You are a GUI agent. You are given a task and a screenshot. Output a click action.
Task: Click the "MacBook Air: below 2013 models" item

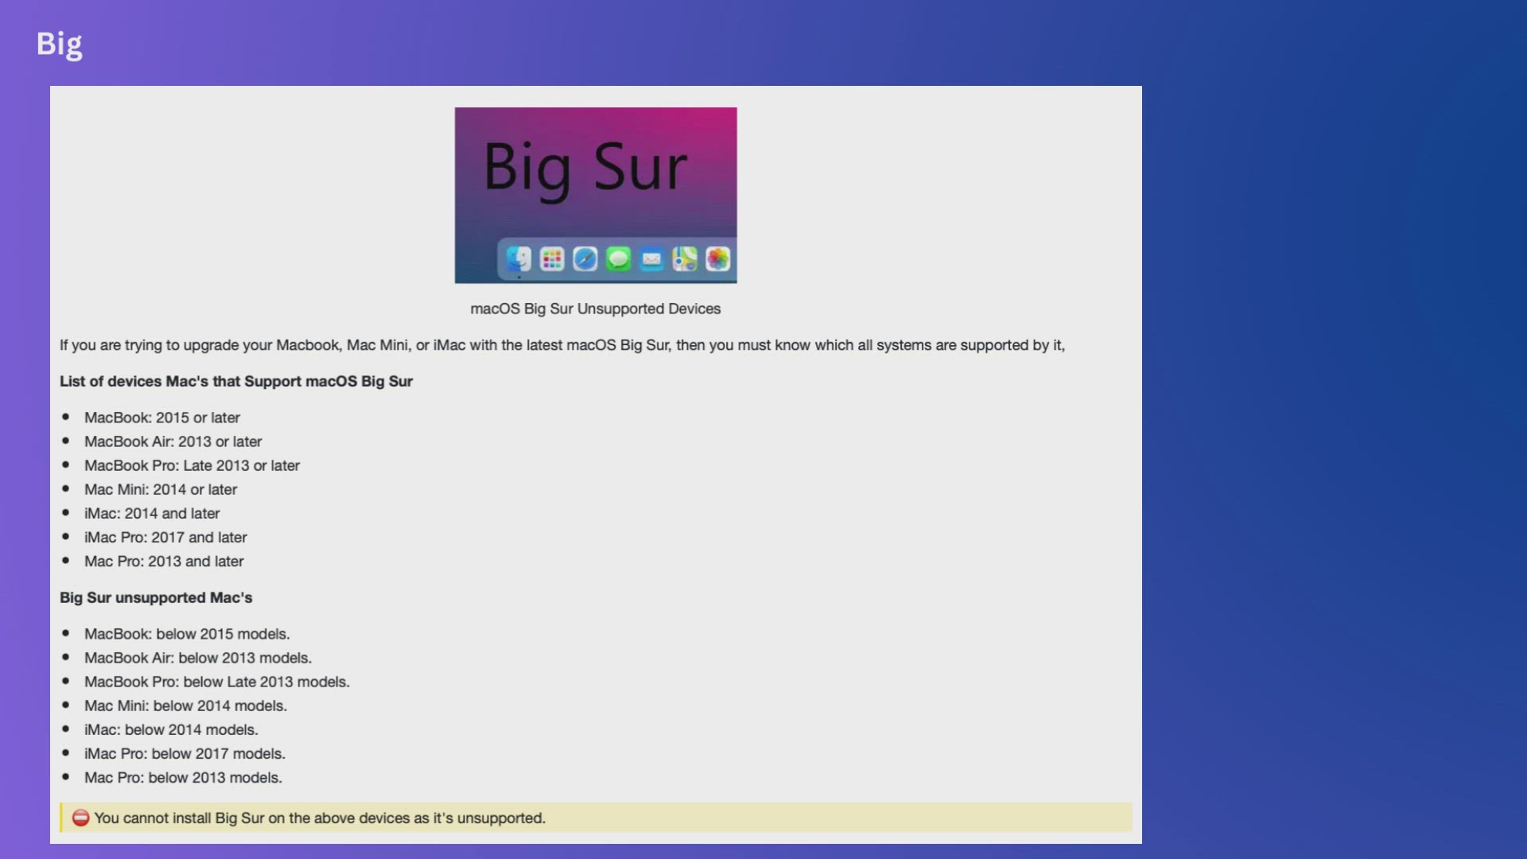click(198, 658)
